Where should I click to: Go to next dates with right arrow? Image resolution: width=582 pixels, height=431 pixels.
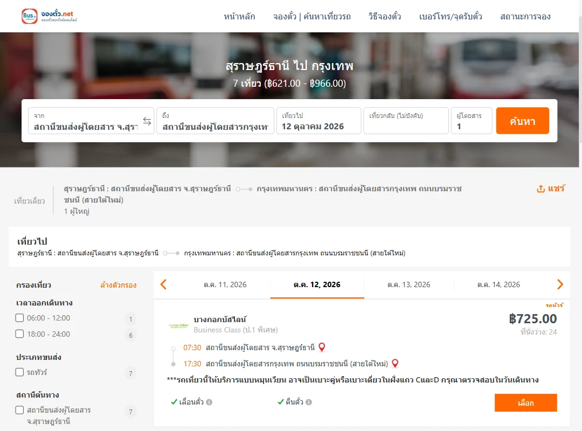point(560,284)
